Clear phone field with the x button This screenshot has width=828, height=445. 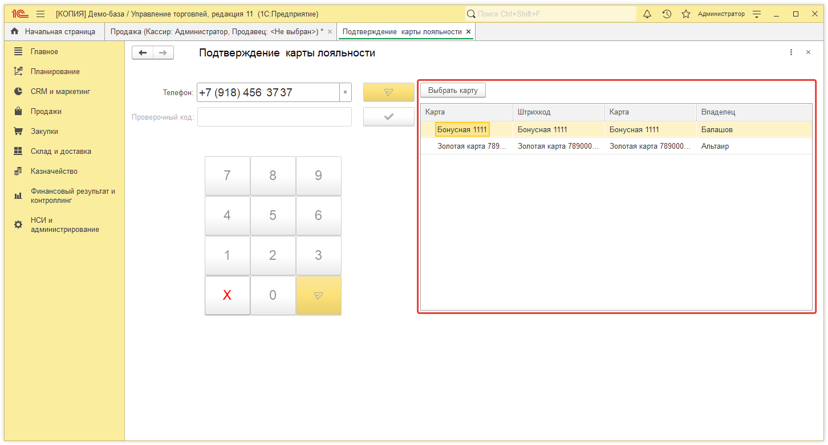pos(345,92)
